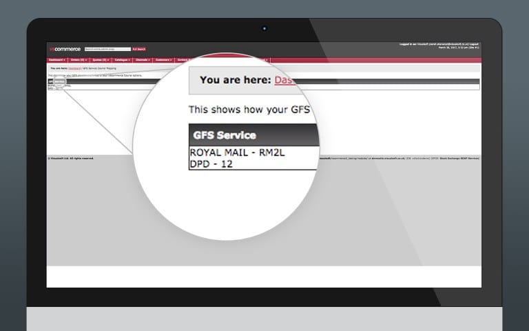Click the webcam on the monitor bezel
Viewport: 529px width, 331px height.
[264, 29]
